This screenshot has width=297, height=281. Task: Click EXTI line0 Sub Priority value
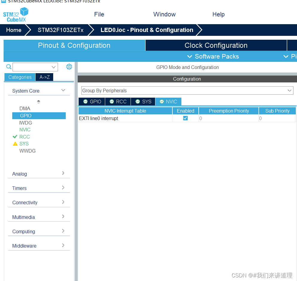coord(277,118)
